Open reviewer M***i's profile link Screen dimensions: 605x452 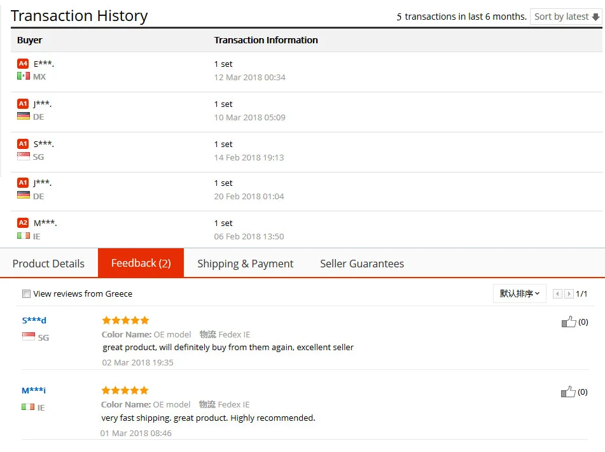coord(34,390)
